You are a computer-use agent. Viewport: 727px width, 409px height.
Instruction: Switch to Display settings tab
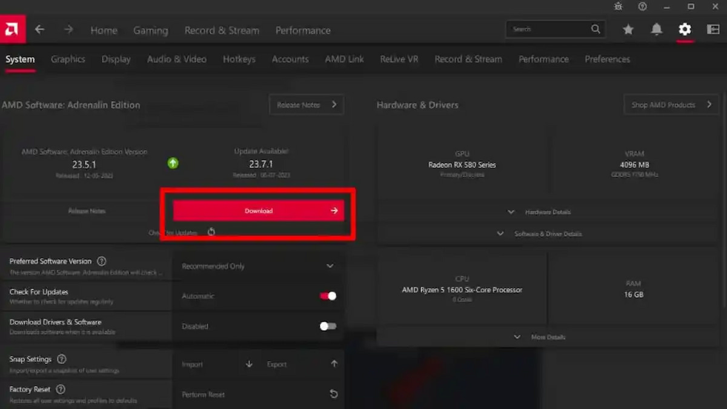coord(116,59)
